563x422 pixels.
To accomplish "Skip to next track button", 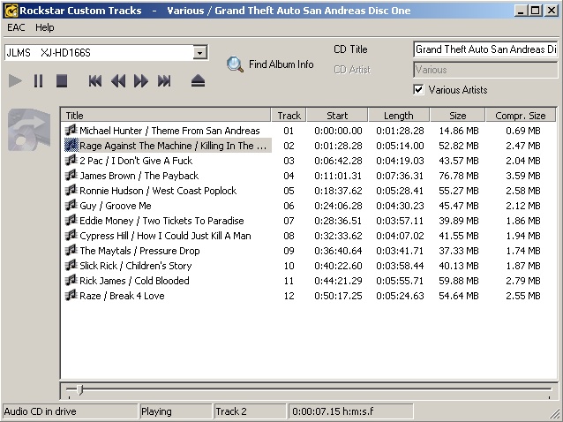I will (164, 81).
